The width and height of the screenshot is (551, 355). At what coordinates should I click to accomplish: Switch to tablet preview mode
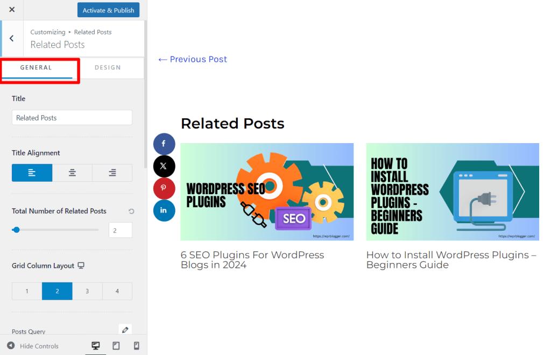116,346
